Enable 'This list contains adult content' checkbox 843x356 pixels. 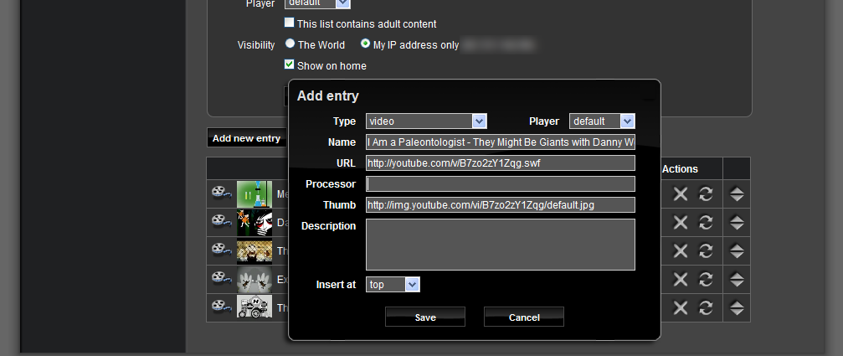(290, 24)
